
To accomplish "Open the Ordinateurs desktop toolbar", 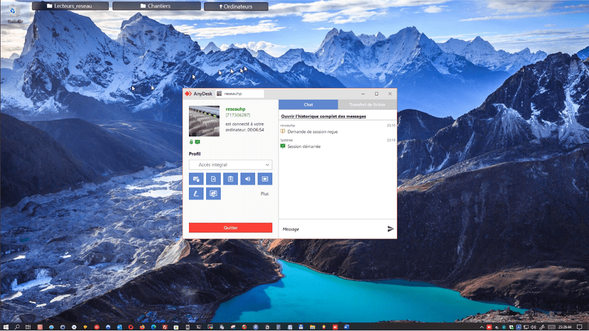I will tap(236, 6).
